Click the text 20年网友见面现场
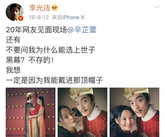The image size is (165, 137). coord(37,30)
